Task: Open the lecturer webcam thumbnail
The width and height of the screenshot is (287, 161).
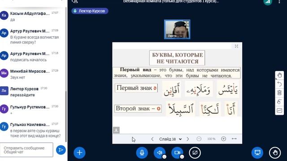Action: 177,29
